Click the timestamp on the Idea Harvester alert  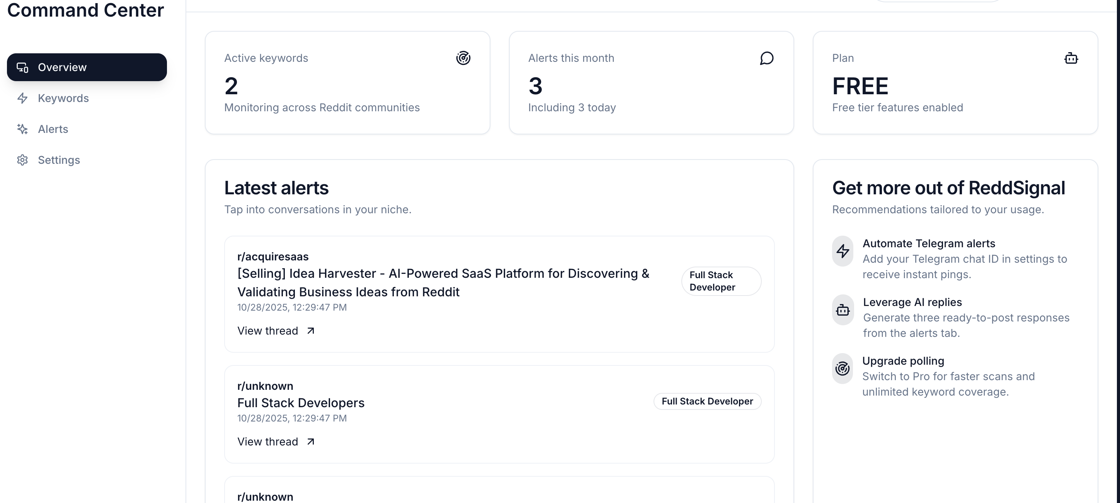tap(292, 308)
